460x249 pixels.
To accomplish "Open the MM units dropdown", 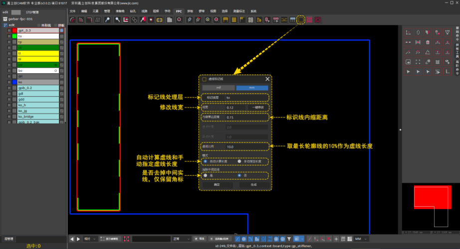I will (x=361, y=239).
